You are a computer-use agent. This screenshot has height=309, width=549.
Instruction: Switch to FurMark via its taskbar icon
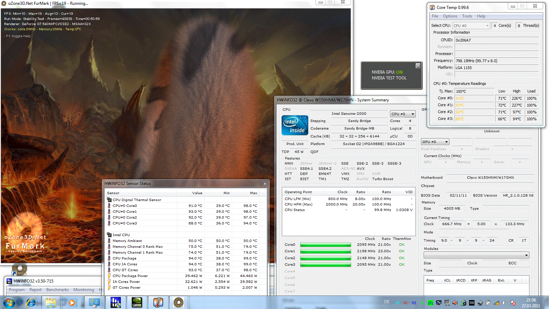pyautogui.click(x=179, y=302)
